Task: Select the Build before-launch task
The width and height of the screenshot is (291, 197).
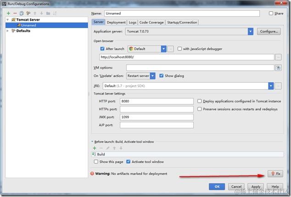Action: tap(188, 154)
